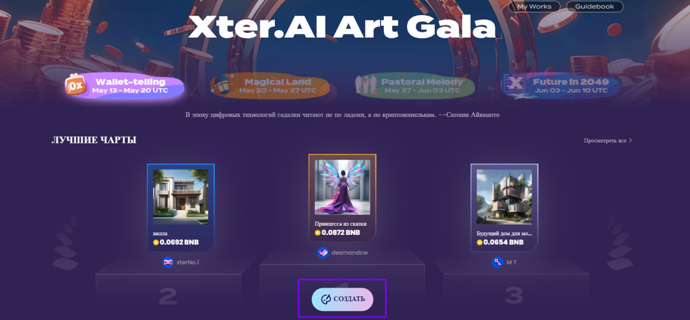Open the Guidebook

pyautogui.click(x=595, y=6)
